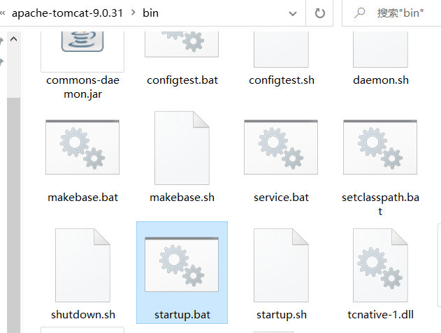441x333 pixels.
Task: Click the startup.sh file name
Action: pyautogui.click(x=282, y=315)
